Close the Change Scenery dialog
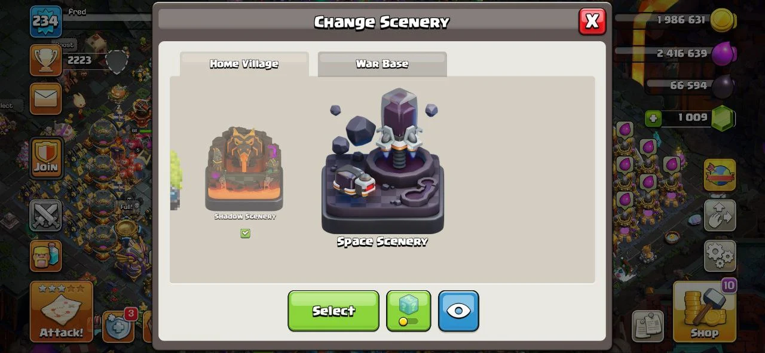Image resolution: width=765 pixels, height=353 pixels. click(592, 22)
